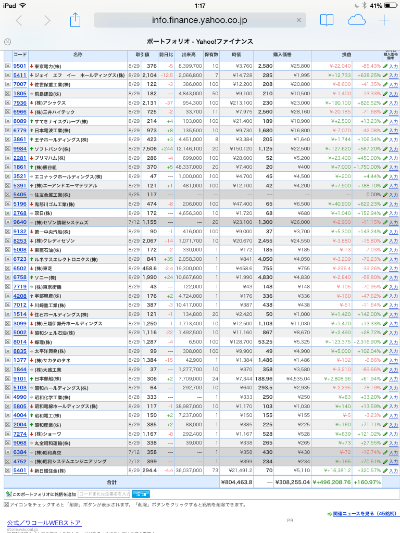Click the total return +160.97%
Screen dimensions: 400x533
(x=367, y=482)
